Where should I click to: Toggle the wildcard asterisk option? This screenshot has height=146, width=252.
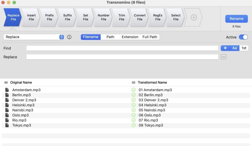[225, 48]
